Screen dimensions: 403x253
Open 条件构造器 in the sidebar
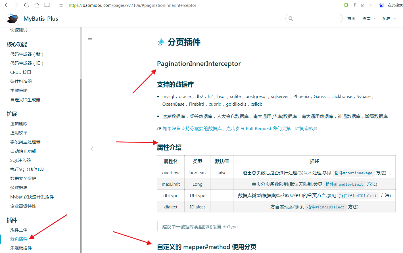pos(21,81)
